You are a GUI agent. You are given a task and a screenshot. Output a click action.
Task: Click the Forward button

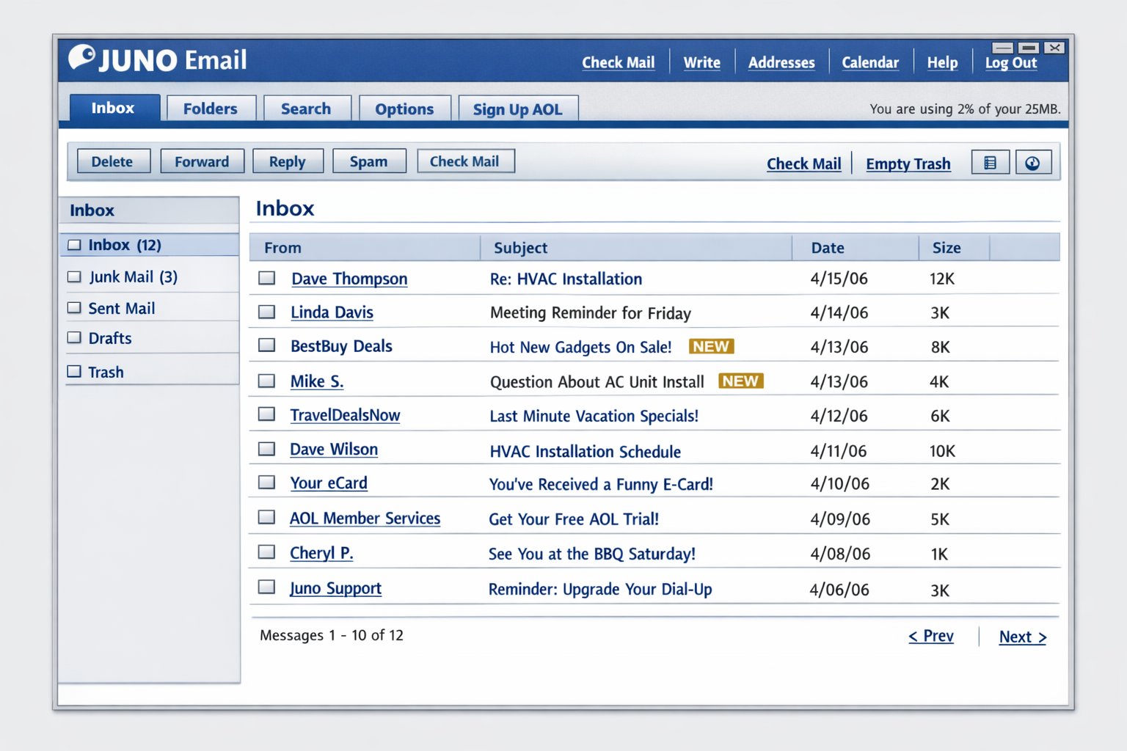click(203, 161)
